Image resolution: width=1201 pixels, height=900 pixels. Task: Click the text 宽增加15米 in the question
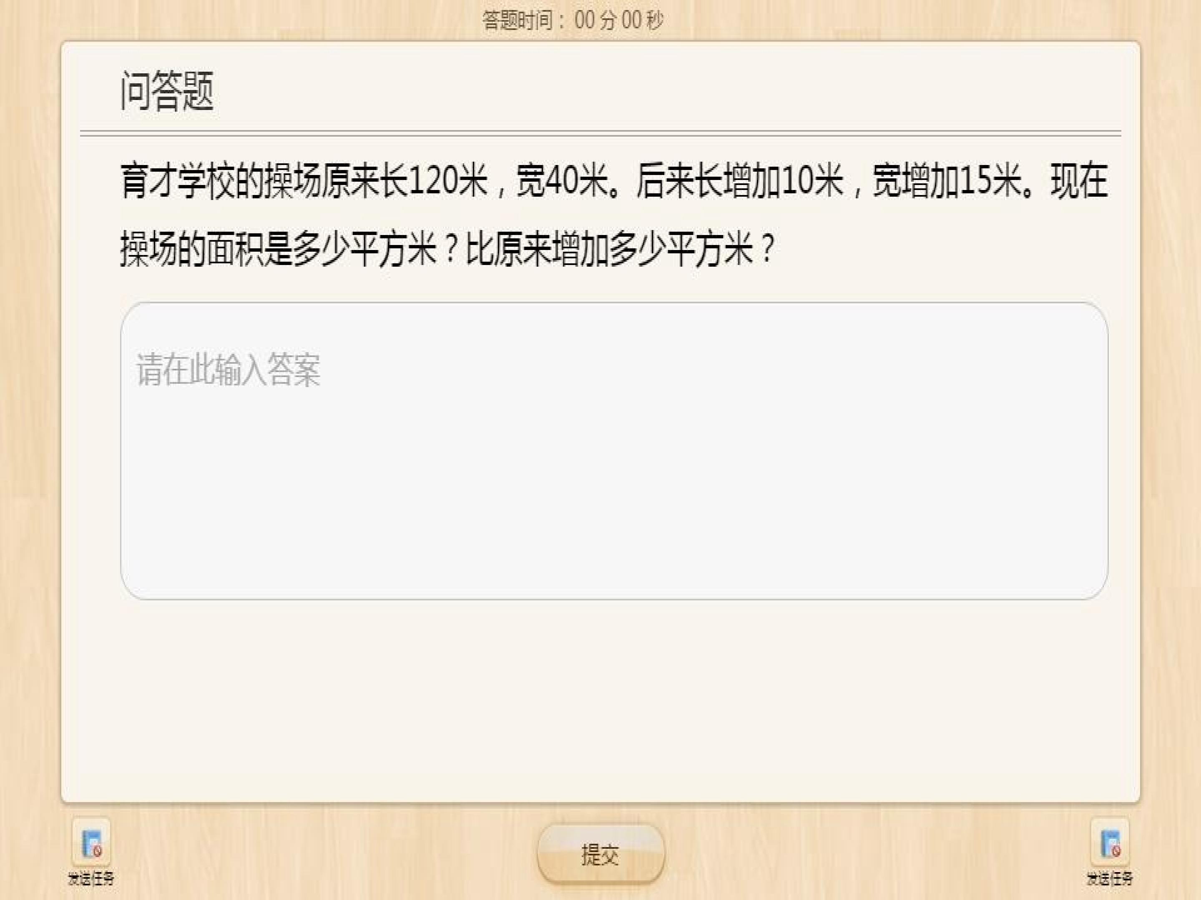[x=947, y=181]
